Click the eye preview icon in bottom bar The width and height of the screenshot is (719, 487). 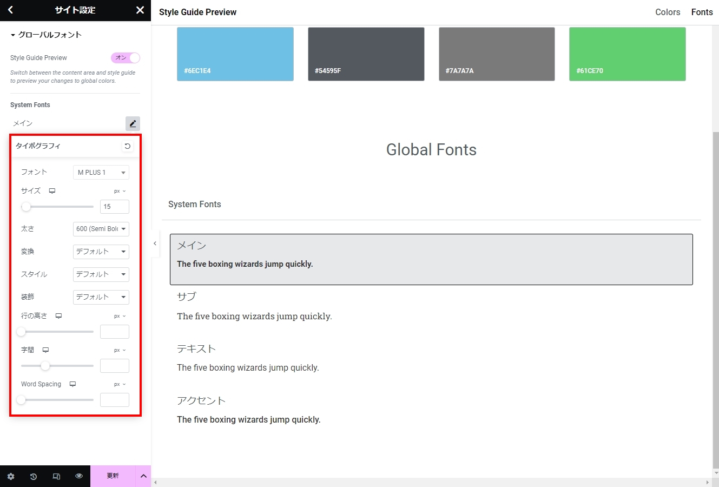click(79, 476)
